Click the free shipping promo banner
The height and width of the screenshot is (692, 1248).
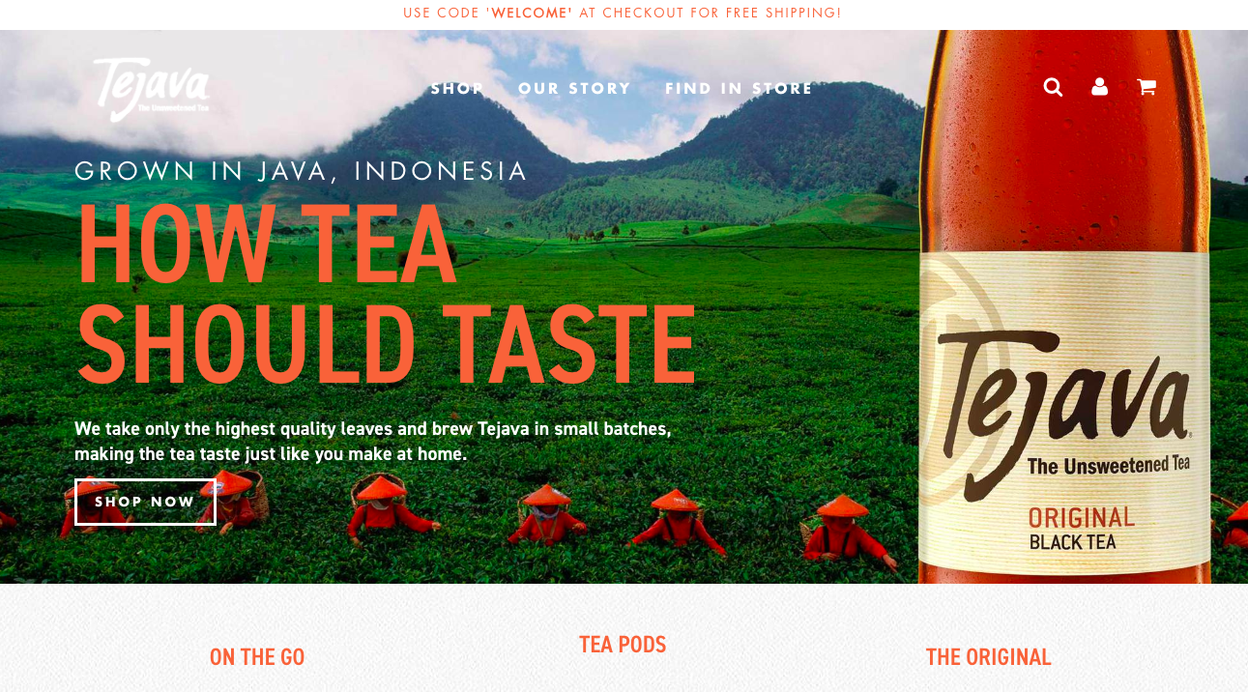click(623, 14)
